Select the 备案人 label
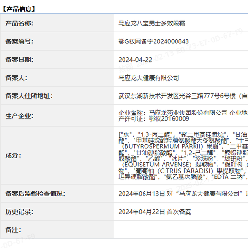248x248 pixels. click(x=16, y=78)
